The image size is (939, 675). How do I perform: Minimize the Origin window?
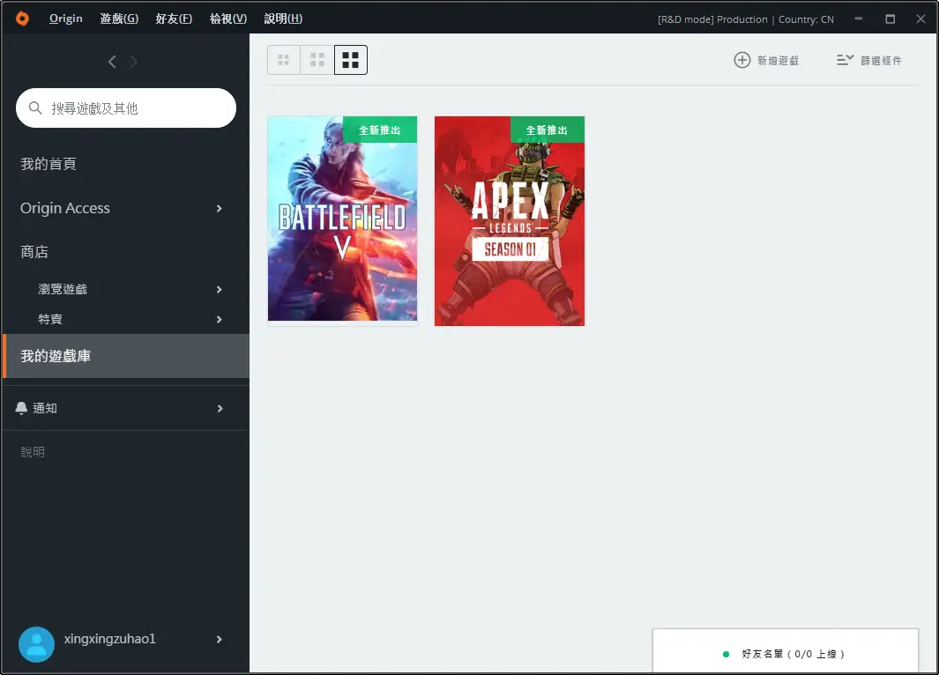click(858, 19)
